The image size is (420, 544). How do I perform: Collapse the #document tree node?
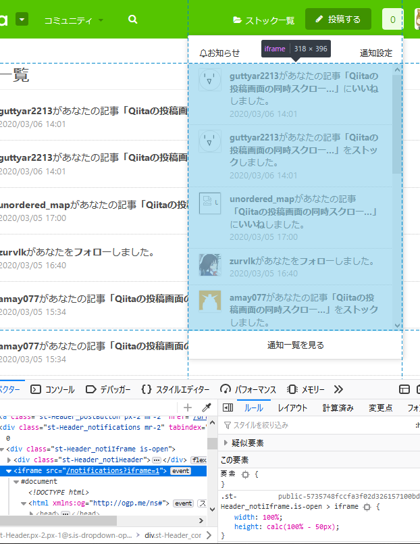(x=16, y=482)
